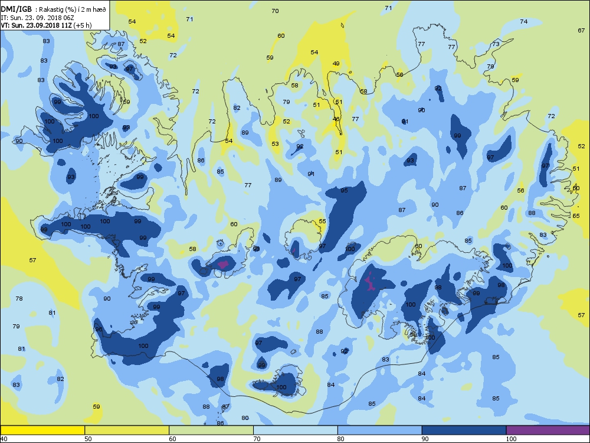Select the pale blue 70–80 legend swatch
590x443 pixels.
coord(296,430)
